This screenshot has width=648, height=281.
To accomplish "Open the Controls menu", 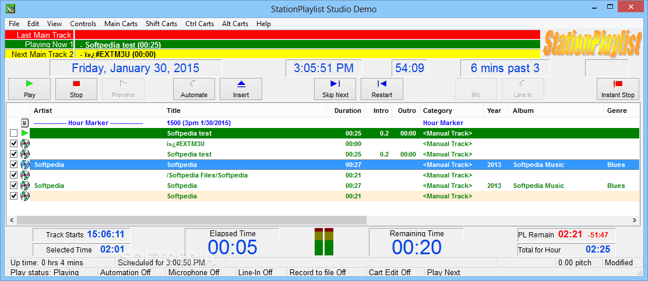I will tap(83, 24).
